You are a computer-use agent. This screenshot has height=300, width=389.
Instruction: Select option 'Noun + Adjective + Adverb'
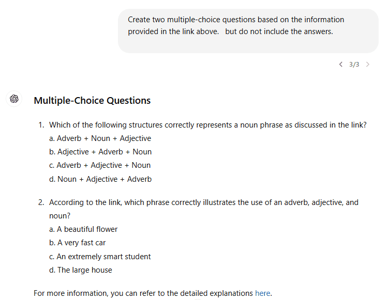tap(100, 179)
